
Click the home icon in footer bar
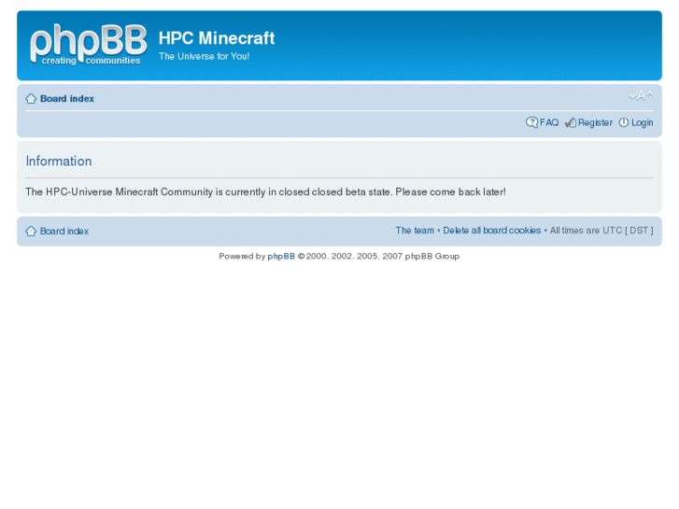click(31, 232)
